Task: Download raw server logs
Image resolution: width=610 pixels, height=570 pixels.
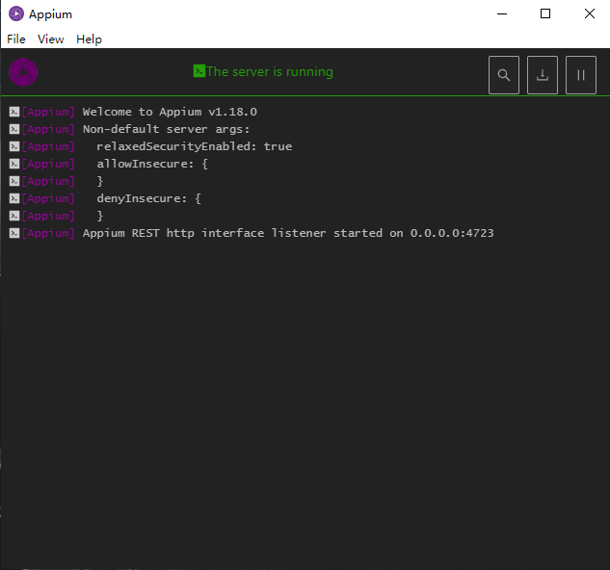Action: (x=543, y=75)
